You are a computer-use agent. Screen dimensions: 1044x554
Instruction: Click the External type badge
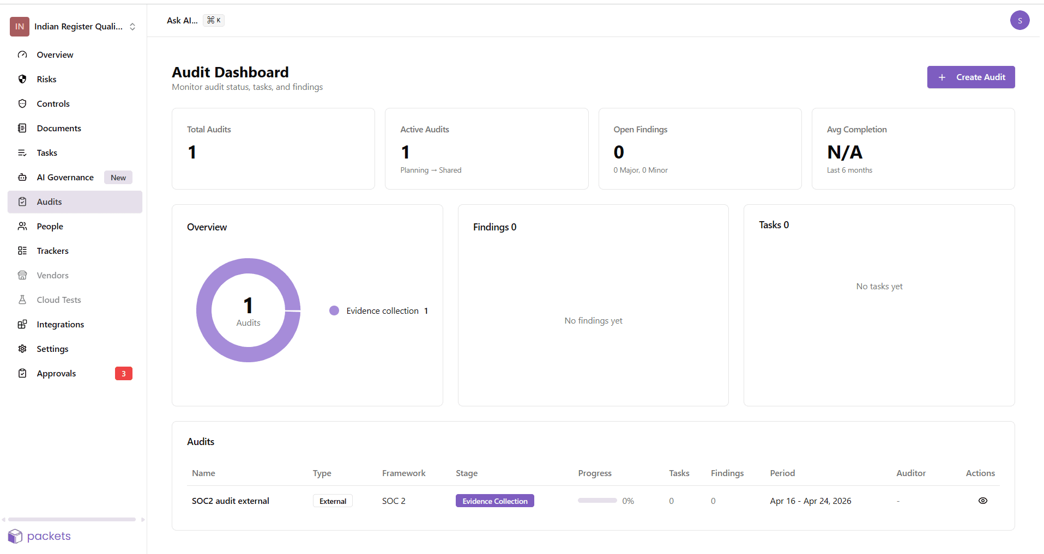point(333,501)
